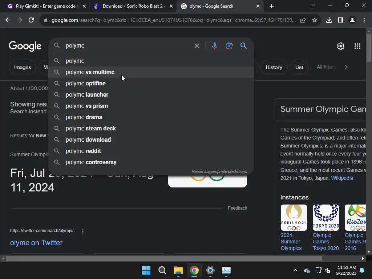Viewport: 372px width, 279px height.
Task: Click the address bar URL
Action: (173, 20)
